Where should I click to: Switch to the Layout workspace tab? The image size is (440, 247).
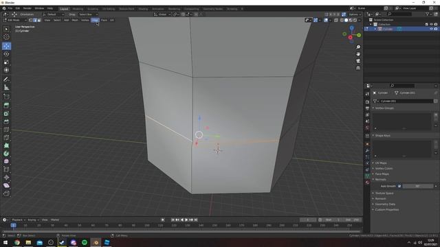pyautogui.click(x=64, y=9)
